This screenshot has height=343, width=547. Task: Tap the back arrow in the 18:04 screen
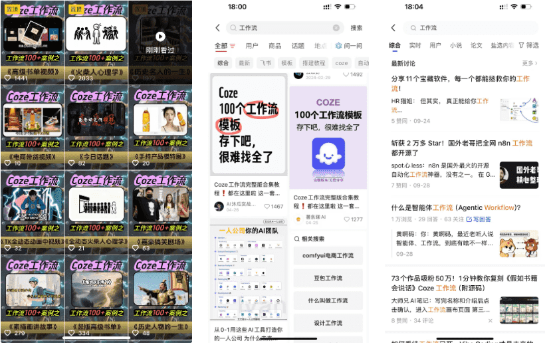pos(393,28)
